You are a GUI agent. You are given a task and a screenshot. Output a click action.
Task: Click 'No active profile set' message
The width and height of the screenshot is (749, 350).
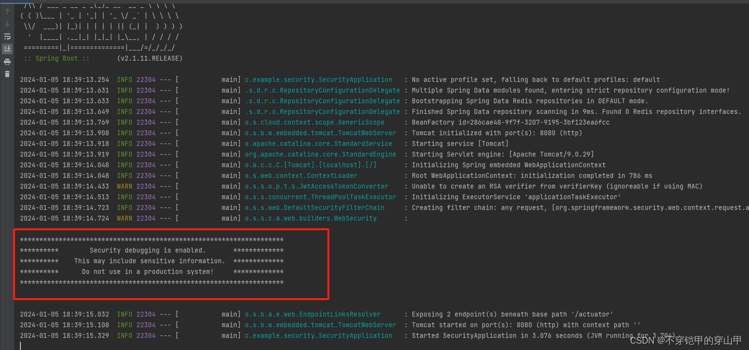[536, 80]
